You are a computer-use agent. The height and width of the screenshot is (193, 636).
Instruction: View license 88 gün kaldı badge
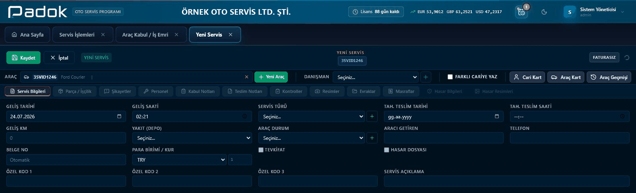[376, 12]
